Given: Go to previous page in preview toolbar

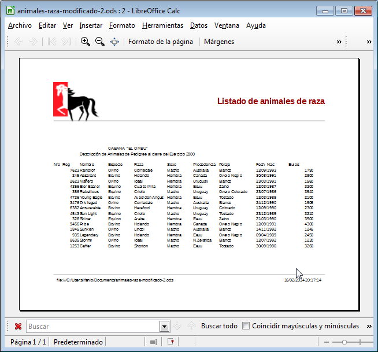Looking at the screenshot, I should [19, 42].
